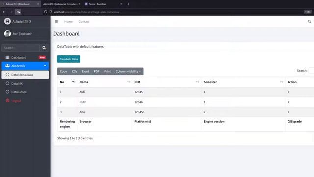The width and height of the screenshot is (314, 177).
Task: Click the shield icon in address bar
Action: [x=46, y=12]
